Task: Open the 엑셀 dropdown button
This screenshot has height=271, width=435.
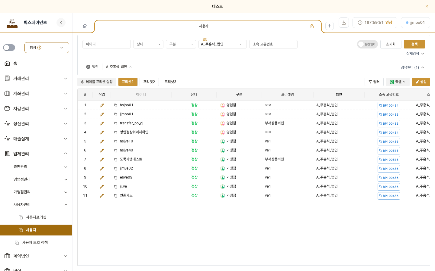Action: [398, 82]
